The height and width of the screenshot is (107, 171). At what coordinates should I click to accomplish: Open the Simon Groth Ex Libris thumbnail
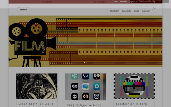(37, 86)
